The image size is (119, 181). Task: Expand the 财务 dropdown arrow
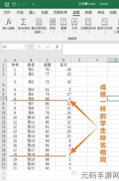tap(53, 32)
